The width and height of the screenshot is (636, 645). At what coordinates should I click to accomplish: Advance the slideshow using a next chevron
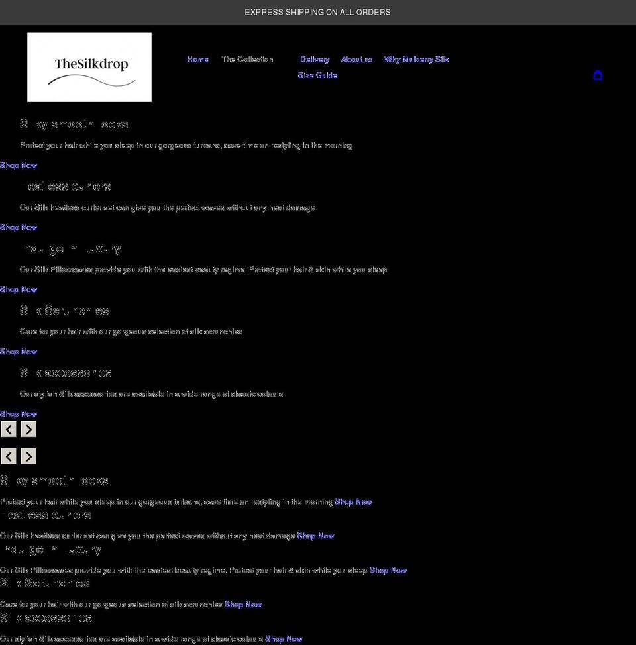point(28,429)
